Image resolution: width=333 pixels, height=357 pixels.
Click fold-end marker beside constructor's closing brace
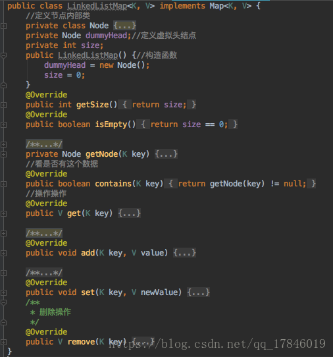[3, 86]
